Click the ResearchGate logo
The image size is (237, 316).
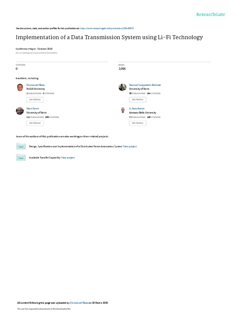coord(210,14)
